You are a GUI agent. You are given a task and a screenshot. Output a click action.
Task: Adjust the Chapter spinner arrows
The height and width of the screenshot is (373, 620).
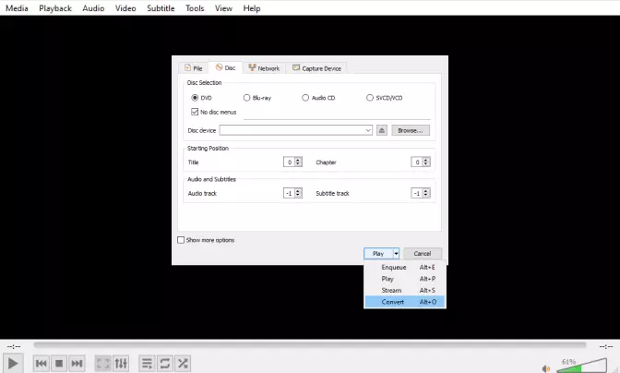426,162
